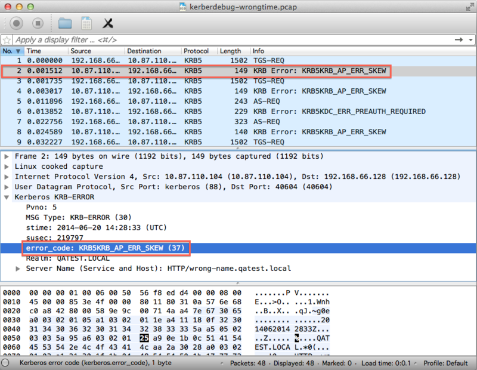
Task: Sort by the Protocol column header
Action: pos(199,51)
